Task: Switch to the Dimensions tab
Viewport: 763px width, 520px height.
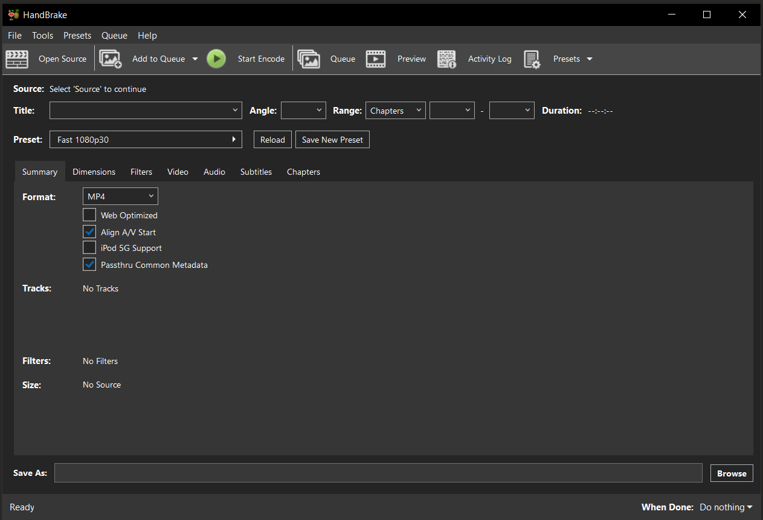Action: 94,172
